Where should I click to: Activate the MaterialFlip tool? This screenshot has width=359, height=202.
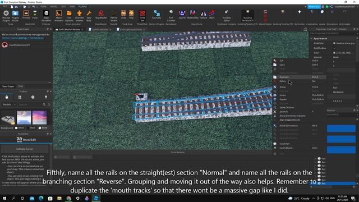[x=193, y=15]
